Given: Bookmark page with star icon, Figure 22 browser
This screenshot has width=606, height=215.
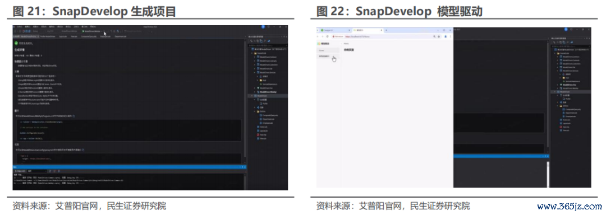Looking at the screenshot, I should [x=439, y=36].
